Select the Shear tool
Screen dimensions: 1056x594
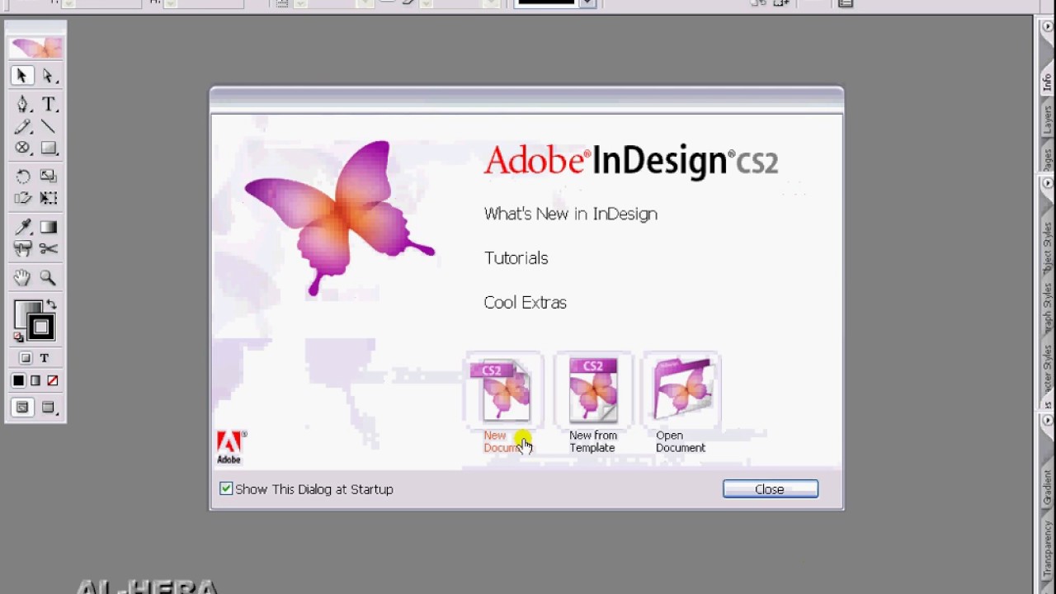pos(22,198)
